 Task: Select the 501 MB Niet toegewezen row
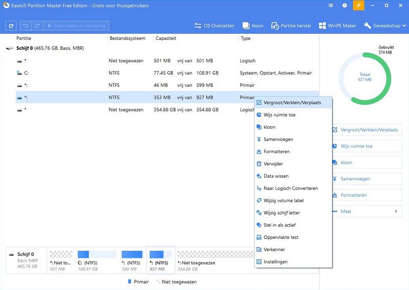pos(167,61)
